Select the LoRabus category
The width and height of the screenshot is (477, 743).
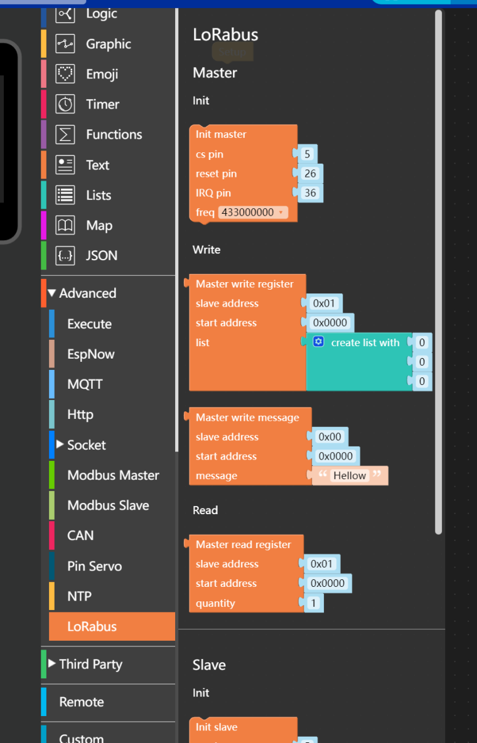(x=112, y=626)
